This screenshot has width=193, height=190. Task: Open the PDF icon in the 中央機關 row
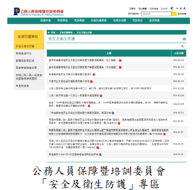tap(120, 67)
